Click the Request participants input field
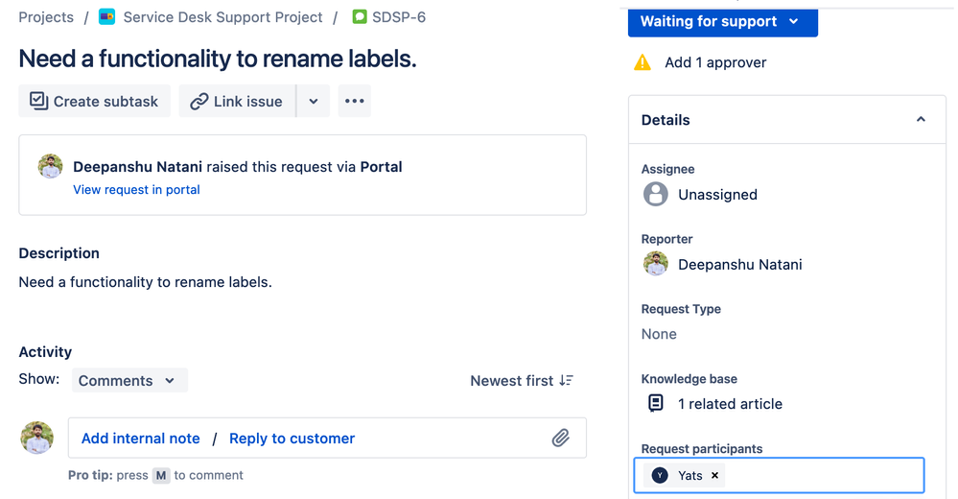The height and width of the screenshot is (499, 958). tap(779, 475)
